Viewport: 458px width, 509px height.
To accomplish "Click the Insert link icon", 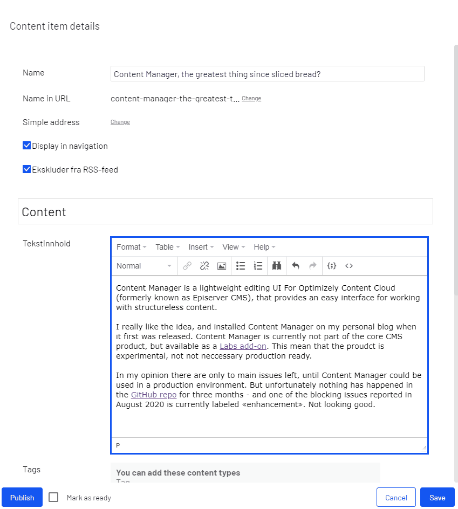I will 187,266.
